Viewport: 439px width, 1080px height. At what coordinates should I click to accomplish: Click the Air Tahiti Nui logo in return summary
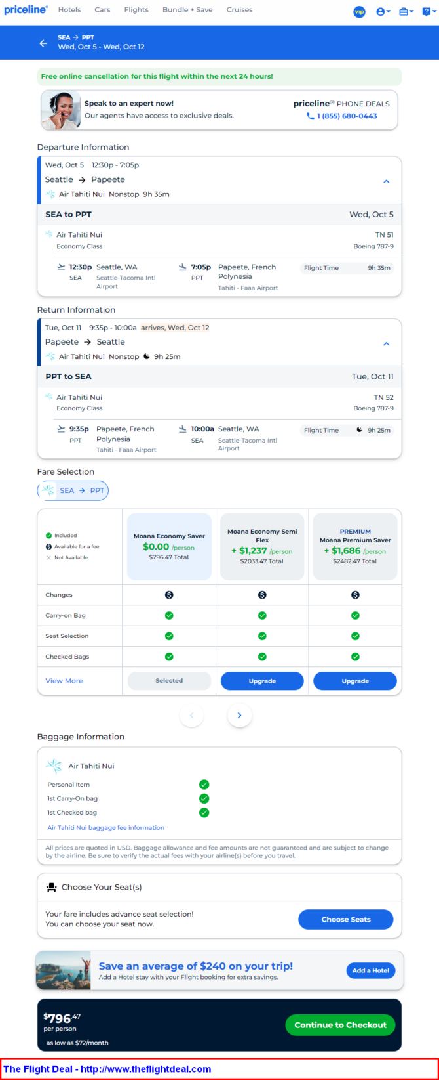(x=50, y=356)
